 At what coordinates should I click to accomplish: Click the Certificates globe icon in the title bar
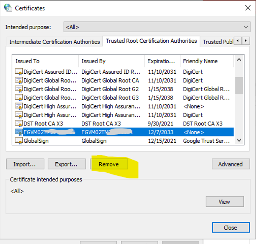pyautogui.click(x=8, y=8)
